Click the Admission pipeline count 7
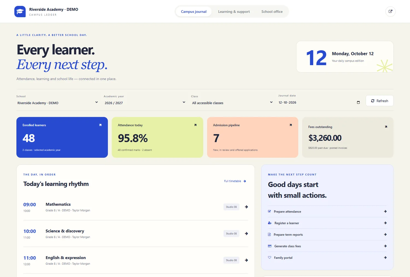 coord(216,138)
